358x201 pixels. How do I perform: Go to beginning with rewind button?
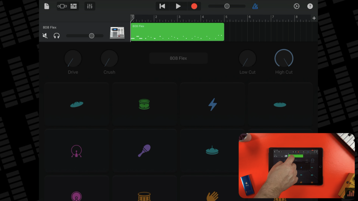[x=162, y=6]
